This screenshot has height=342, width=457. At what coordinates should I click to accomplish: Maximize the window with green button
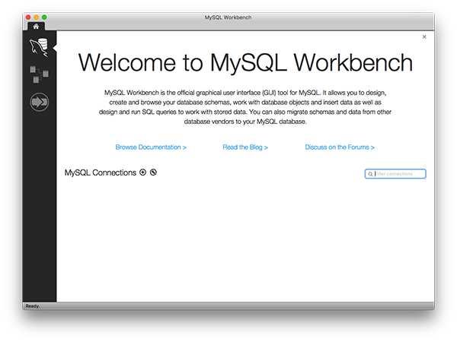(x=44, y=17)
